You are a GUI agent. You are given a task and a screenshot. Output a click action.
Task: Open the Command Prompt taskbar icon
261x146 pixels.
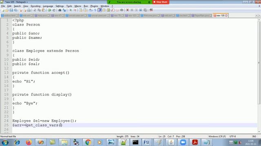click(135, 142)
